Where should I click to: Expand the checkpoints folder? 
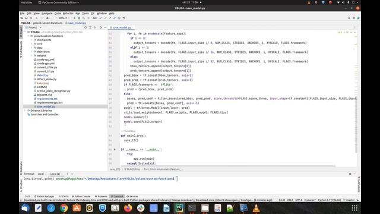click(31, 40)
